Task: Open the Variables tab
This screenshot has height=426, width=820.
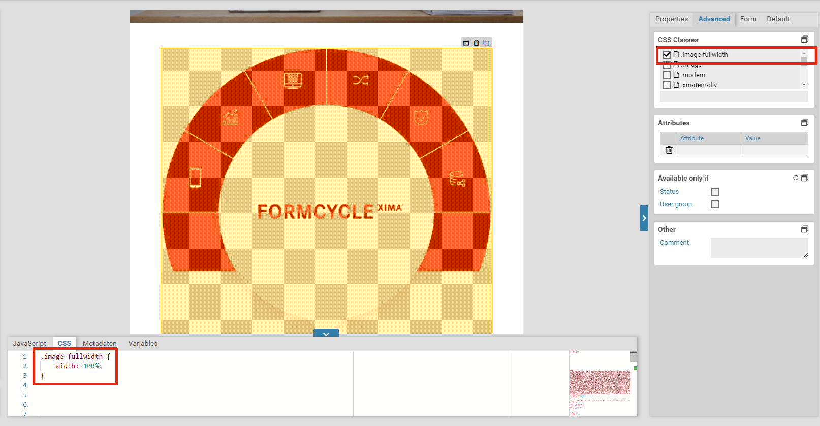Action: tap(143, 343)
